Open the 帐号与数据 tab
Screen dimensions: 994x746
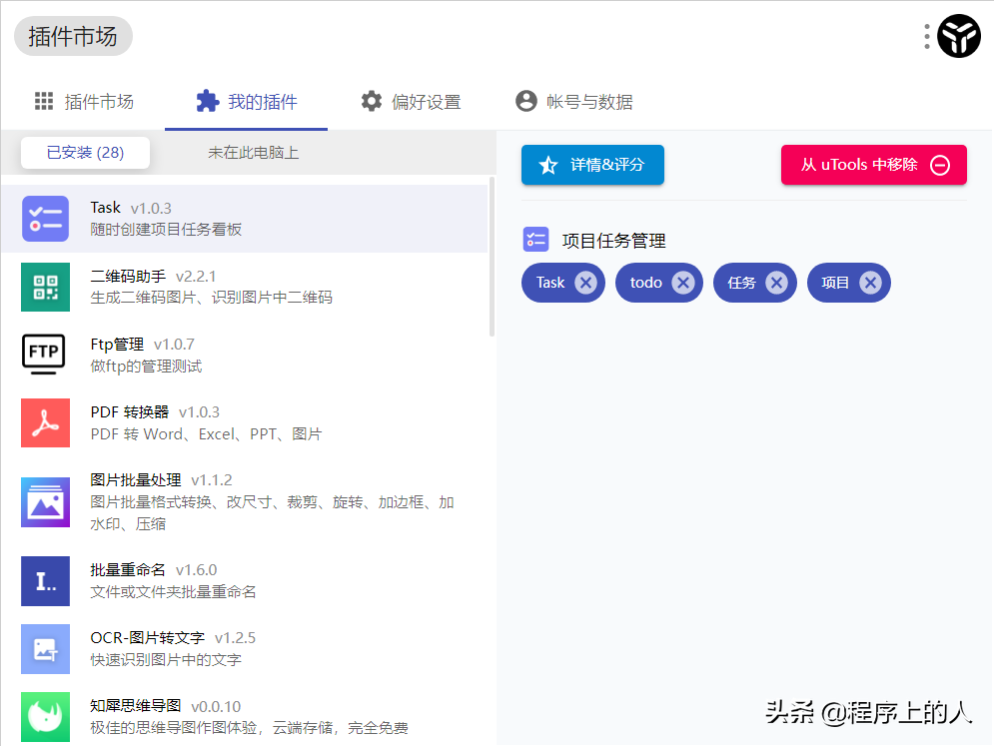click(574, 102)
